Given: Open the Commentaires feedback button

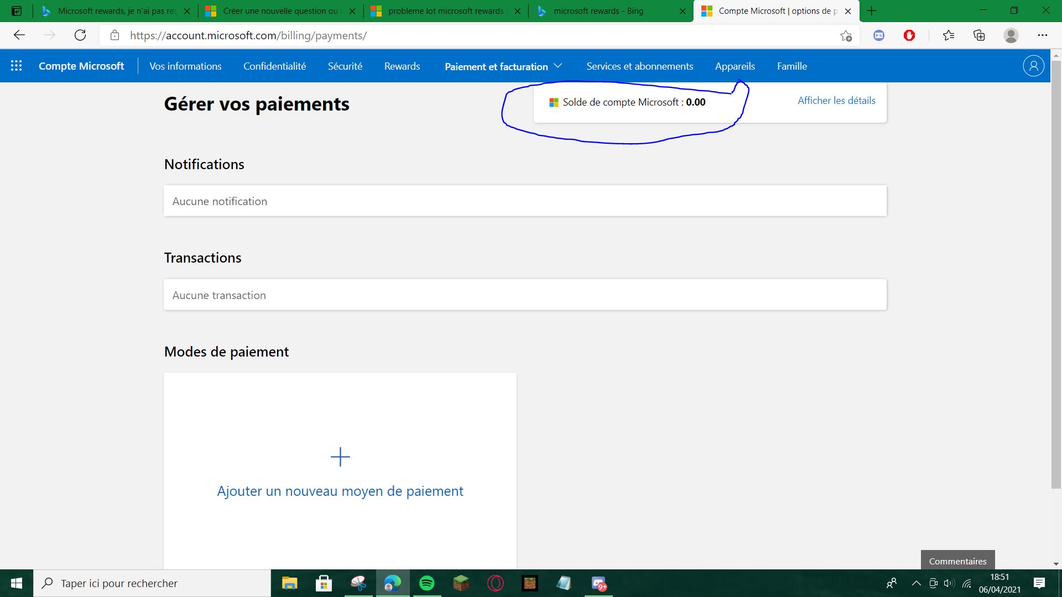Looking at the screenshot, I should 957,561.
